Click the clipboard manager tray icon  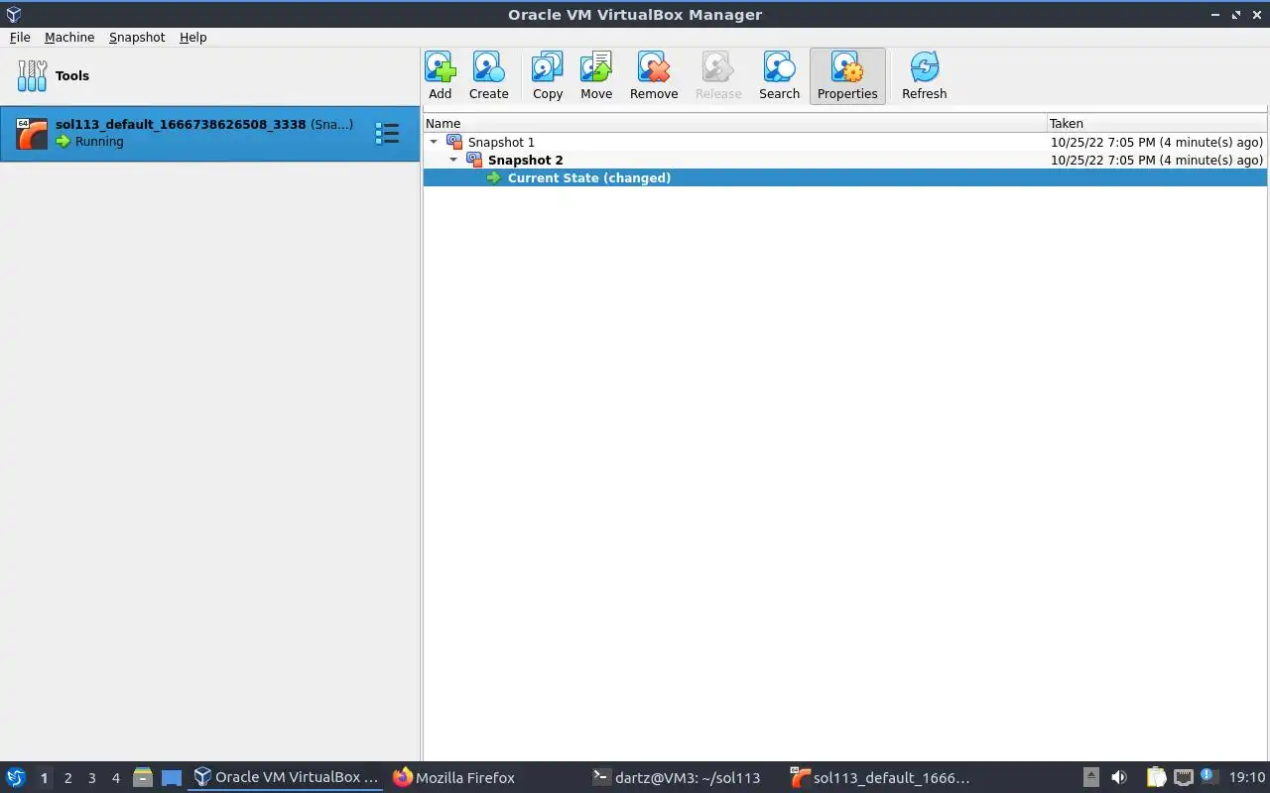[x=1156, y=777]
